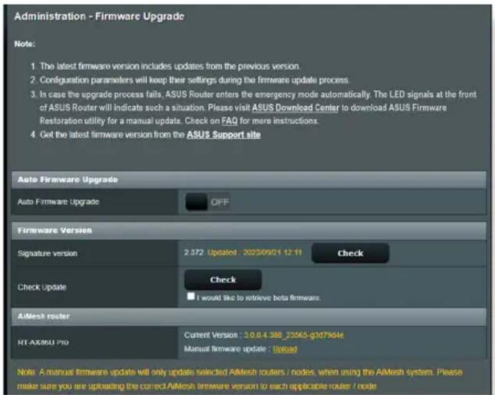Select the current version number text

[293, 335]
